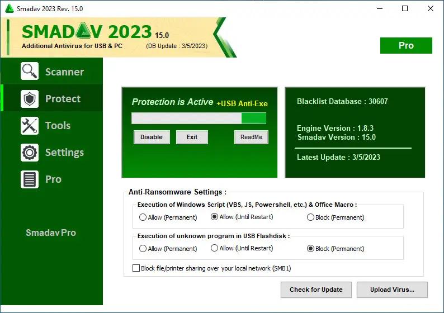444x313 pixels.
Task: Go to the Settings tab label
Action: click(x=64, y=153)
